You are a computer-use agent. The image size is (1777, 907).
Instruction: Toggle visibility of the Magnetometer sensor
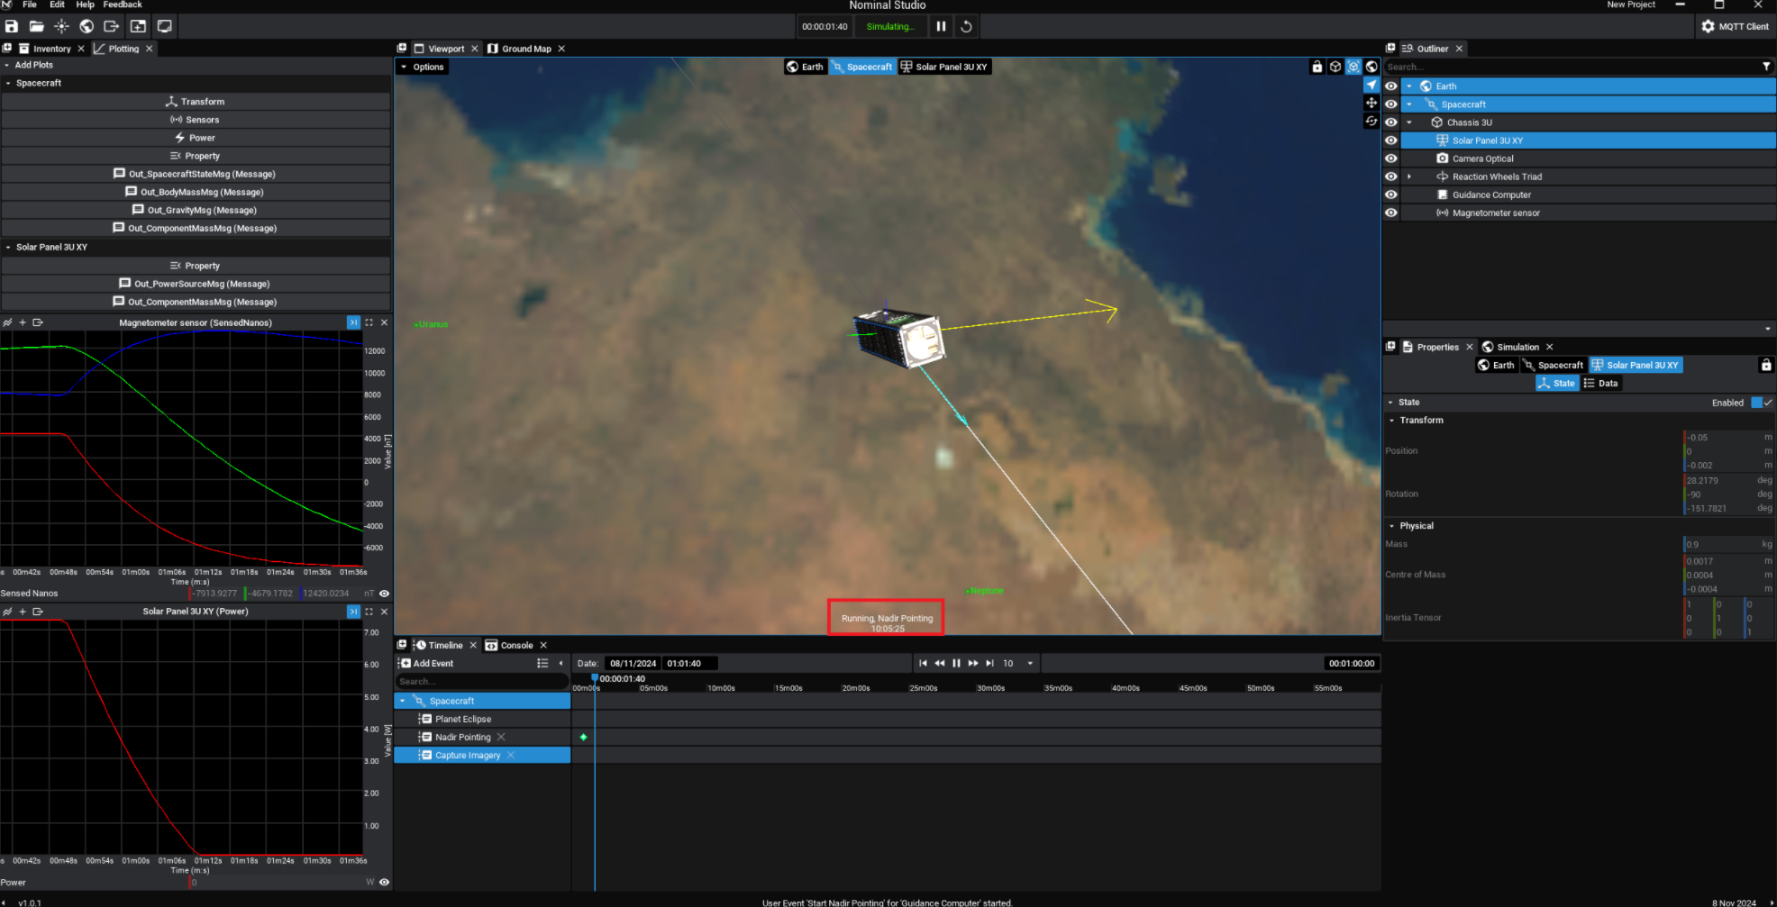(x=1391, y=213)
